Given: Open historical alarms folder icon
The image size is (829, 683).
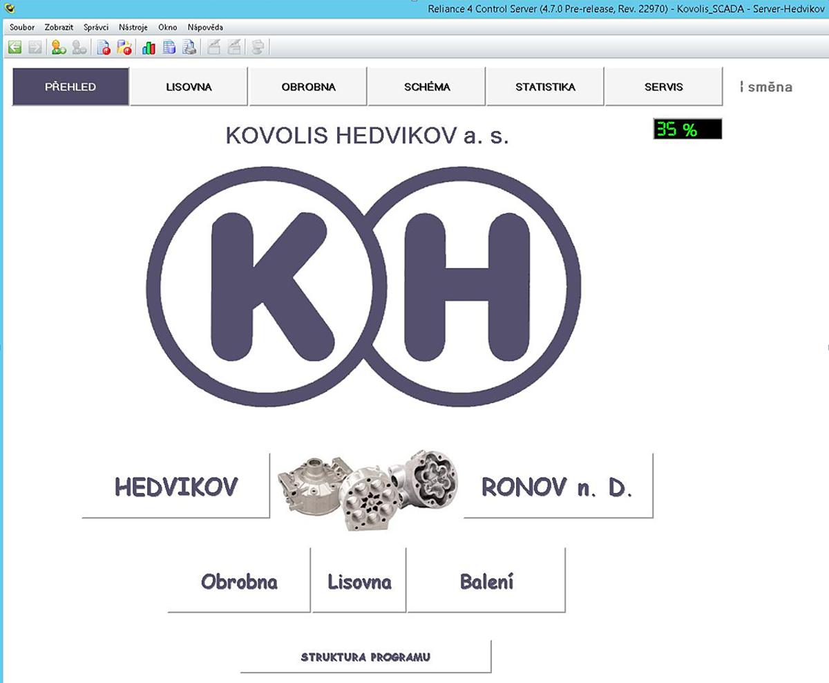Looking at the screenshot, I should [124, 47].
